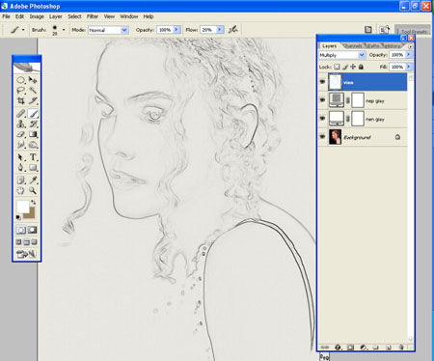The height and width of the screenshot is (361, 434).
Task: Reset default foreground and background colors
Action: pyautogui.click(x=18, y=217)
